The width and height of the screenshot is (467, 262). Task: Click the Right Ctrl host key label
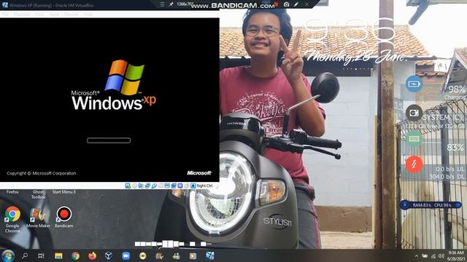tap(204, 186)
